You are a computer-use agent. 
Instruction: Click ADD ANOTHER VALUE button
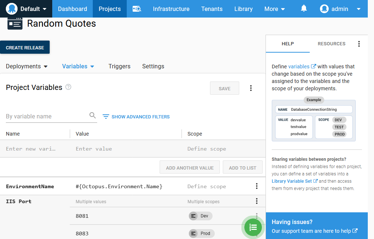190,167
